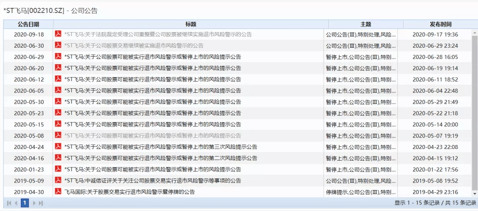The width and height of the screenshot is (478, 211).
Task: Open announcement 关于公司股票交易继续被实施退市风险警示的公告
Action: [134, 46]
